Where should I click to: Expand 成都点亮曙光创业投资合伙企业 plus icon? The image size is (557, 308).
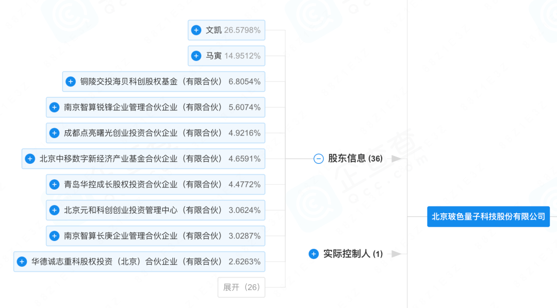[x=54, y=133]
